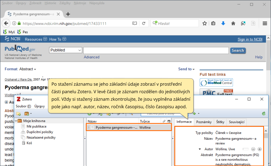
Task: Add another author with plus button
Action: point(259,149)
